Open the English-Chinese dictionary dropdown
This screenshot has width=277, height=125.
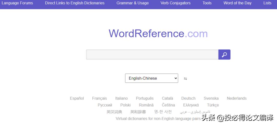click(x=152, y=78)
